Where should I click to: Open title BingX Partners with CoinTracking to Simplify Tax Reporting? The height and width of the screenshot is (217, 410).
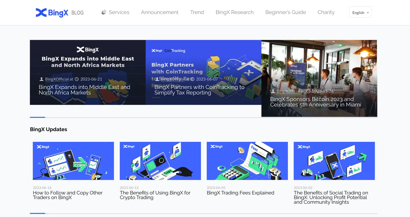tap(199, 90)
